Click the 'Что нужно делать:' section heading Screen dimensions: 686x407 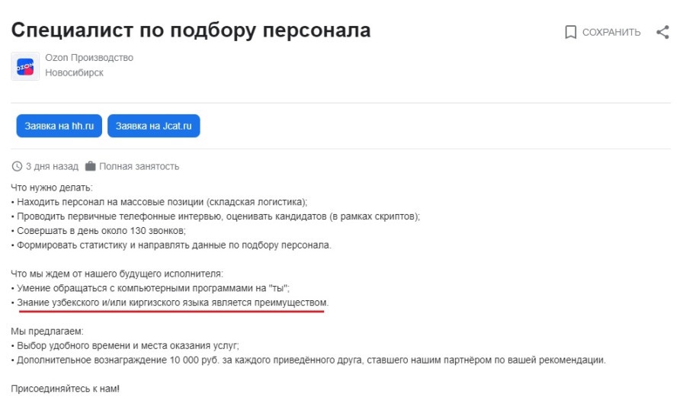(52, 187)
